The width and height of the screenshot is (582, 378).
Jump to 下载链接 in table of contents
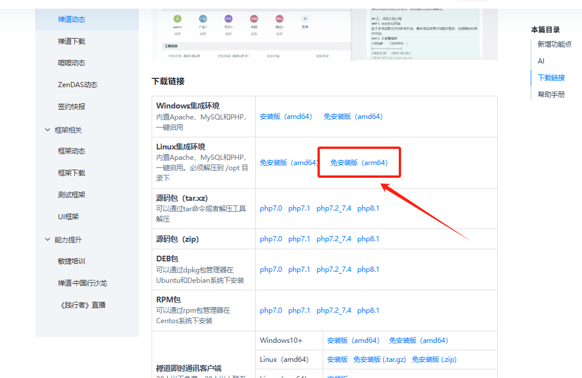click(551, 78)
